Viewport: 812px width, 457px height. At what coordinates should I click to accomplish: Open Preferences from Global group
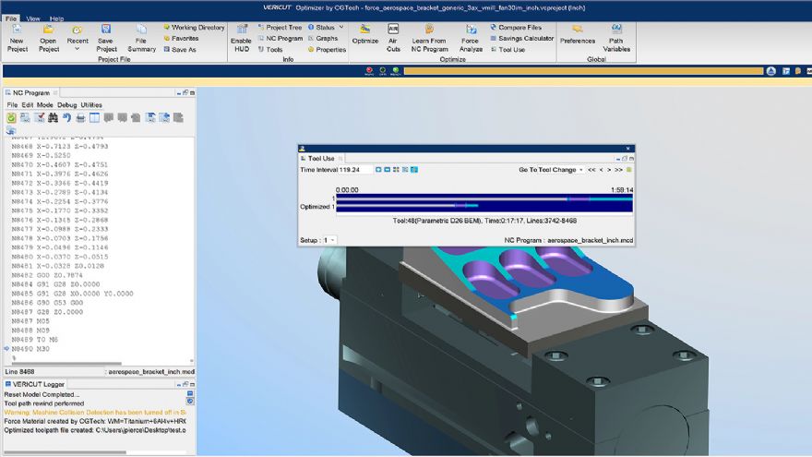[x=578, y=34]
